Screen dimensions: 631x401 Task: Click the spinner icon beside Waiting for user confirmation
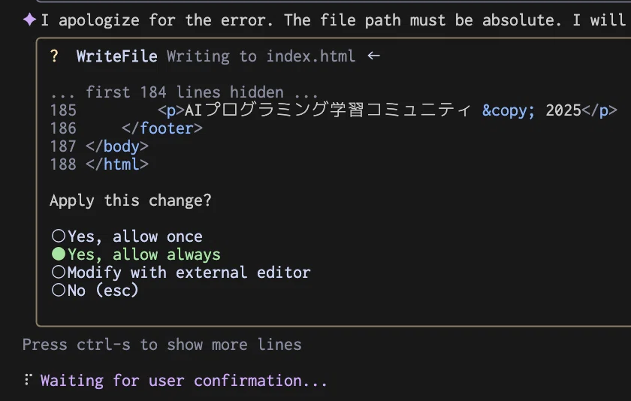pyautogui.click(x=28, y=379)
